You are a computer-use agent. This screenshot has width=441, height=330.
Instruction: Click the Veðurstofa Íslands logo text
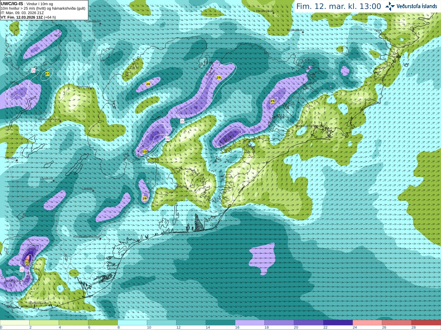[x=417, y=6]
